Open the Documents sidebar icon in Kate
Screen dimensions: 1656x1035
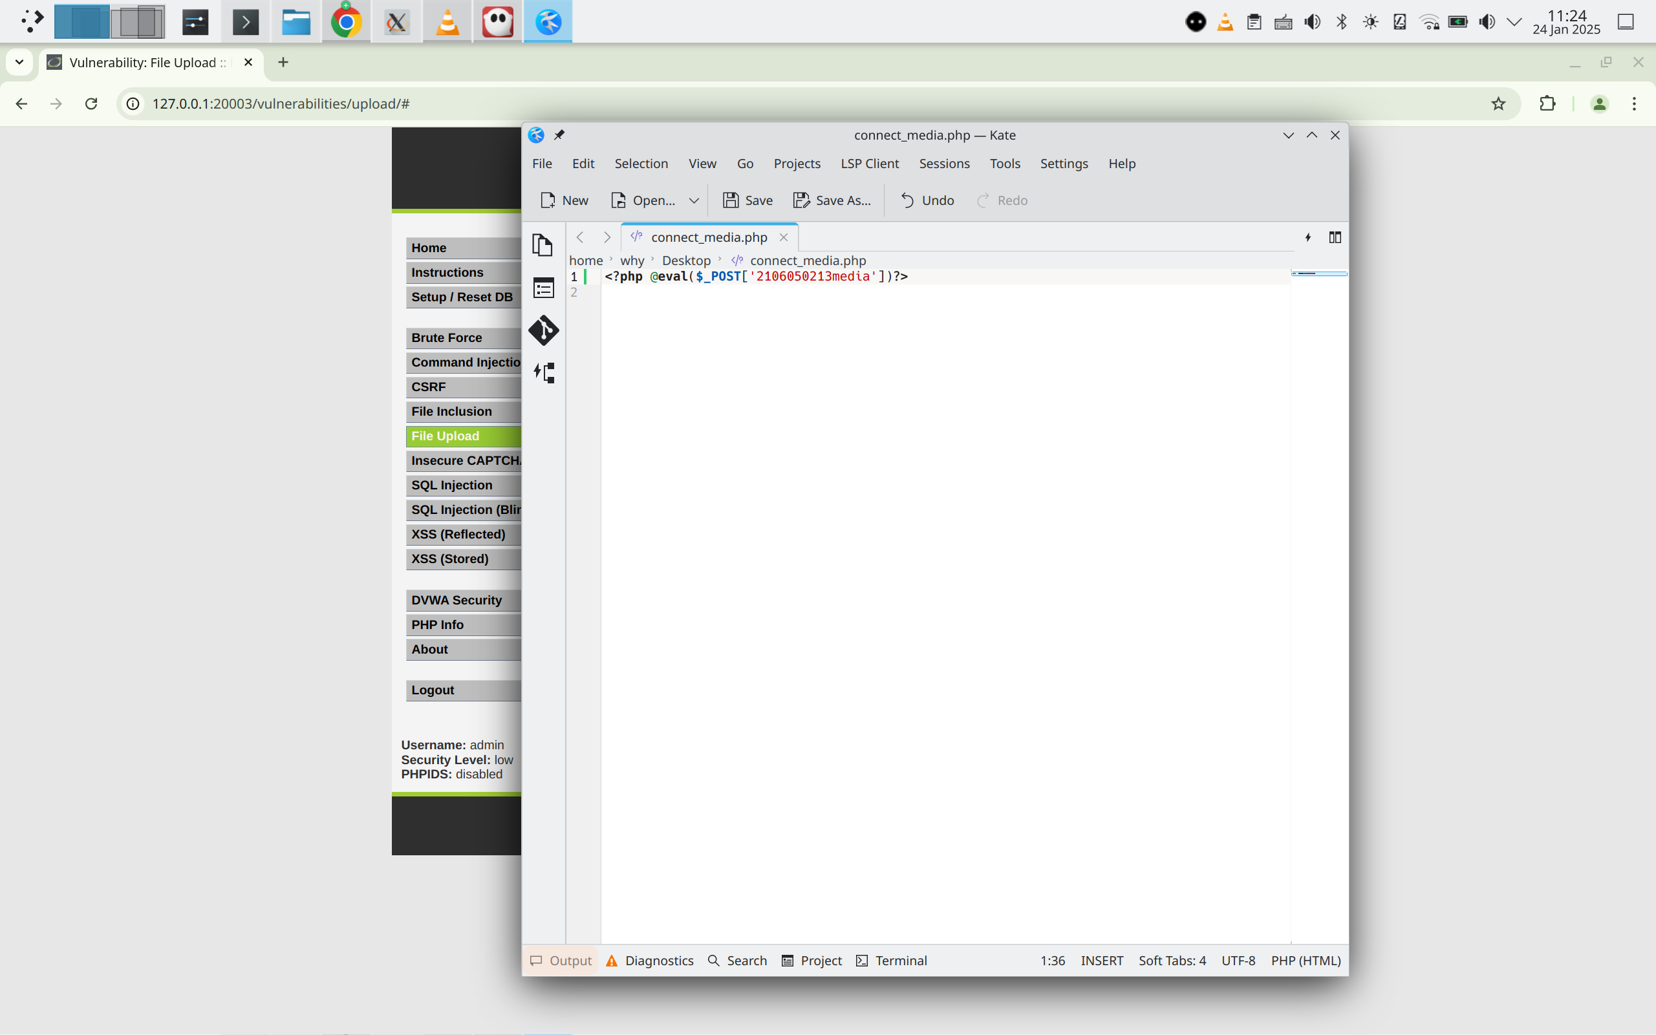pyautogui.click(x=542, y=244)
